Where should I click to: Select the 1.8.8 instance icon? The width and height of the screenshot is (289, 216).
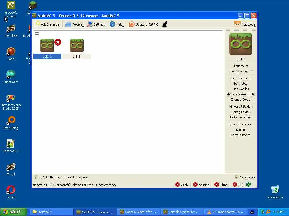77,46
